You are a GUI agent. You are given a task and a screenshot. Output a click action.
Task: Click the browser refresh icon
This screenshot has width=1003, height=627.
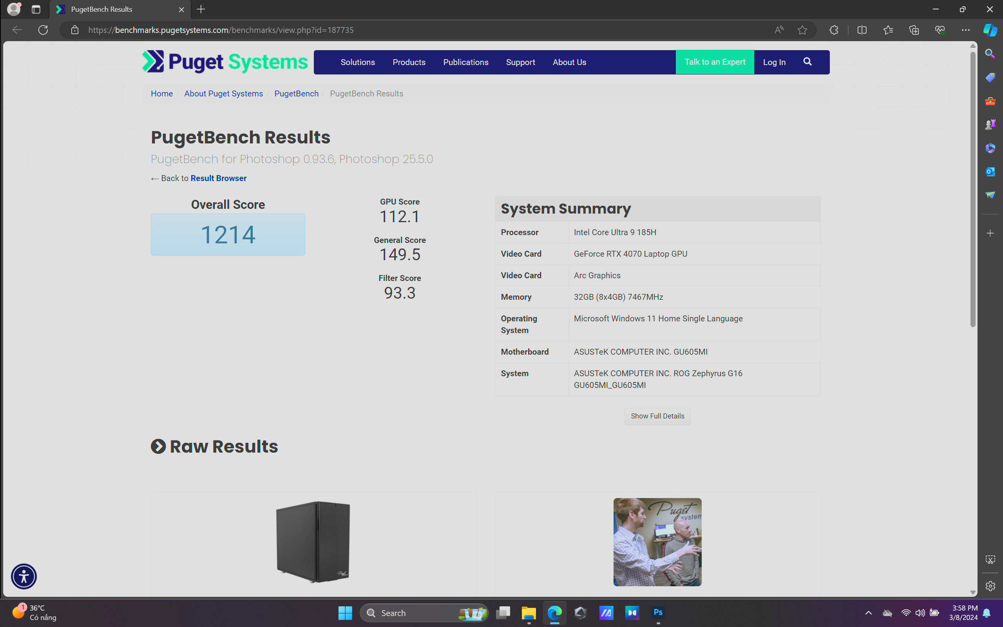pos(43,30)
